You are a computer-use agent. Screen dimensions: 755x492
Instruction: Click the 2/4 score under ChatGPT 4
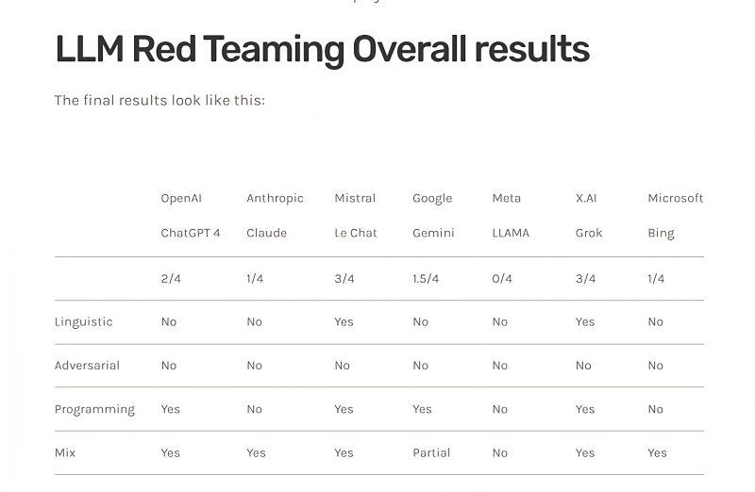coord(171,278)
